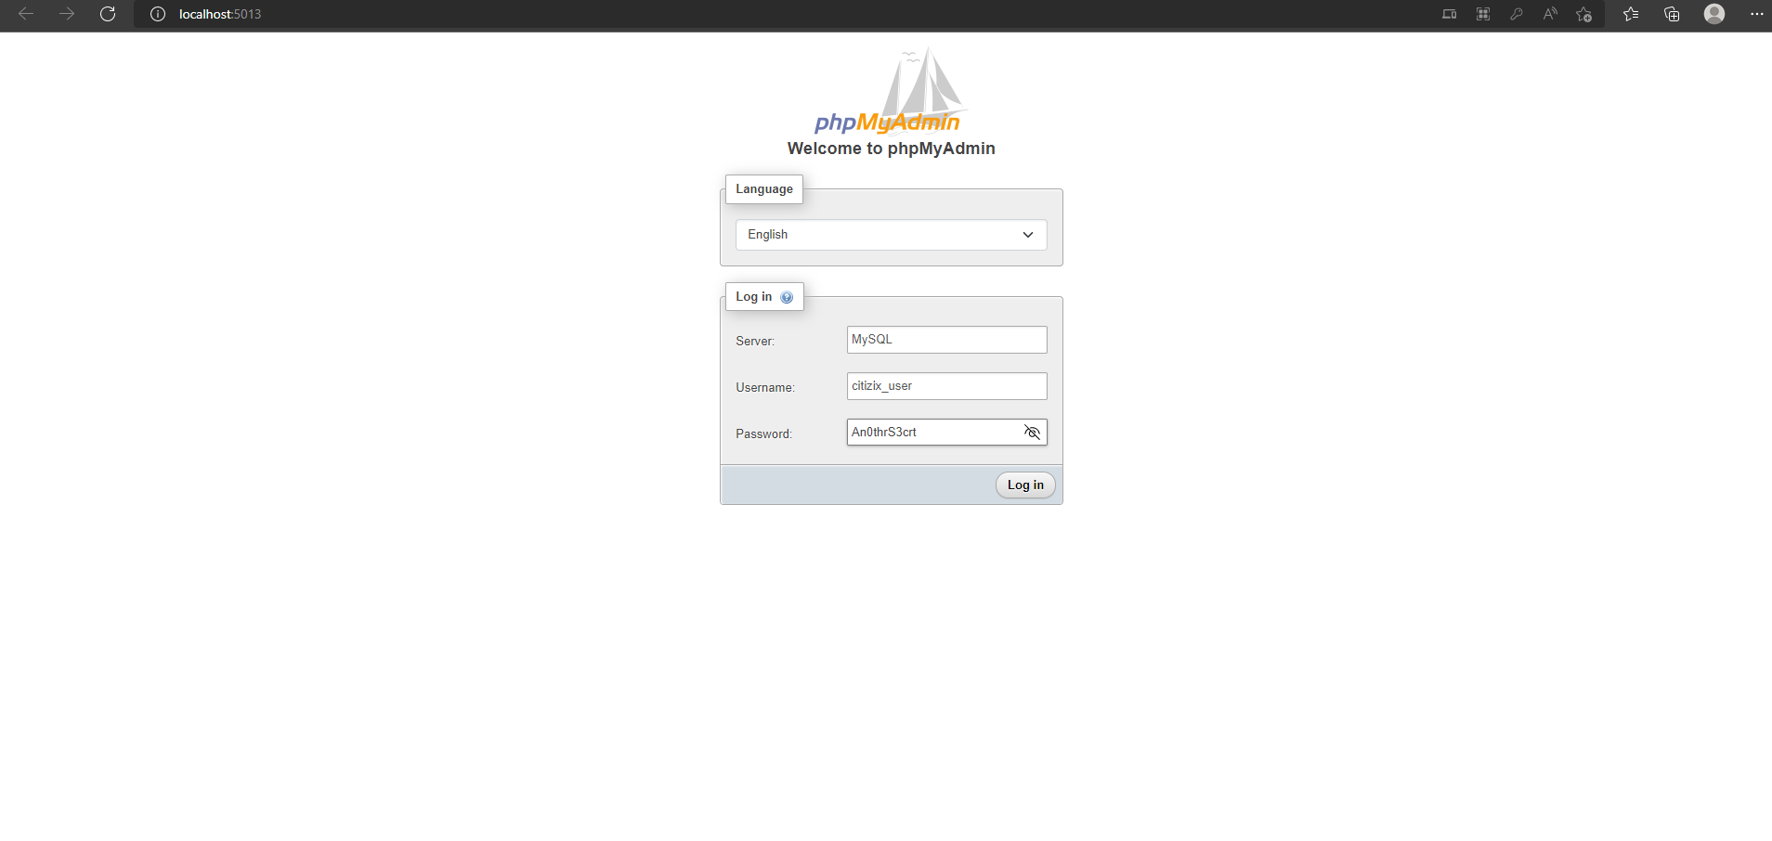Click the 'Server:' label
This screenshot has width=1772, height=841.
coord(755,342)
